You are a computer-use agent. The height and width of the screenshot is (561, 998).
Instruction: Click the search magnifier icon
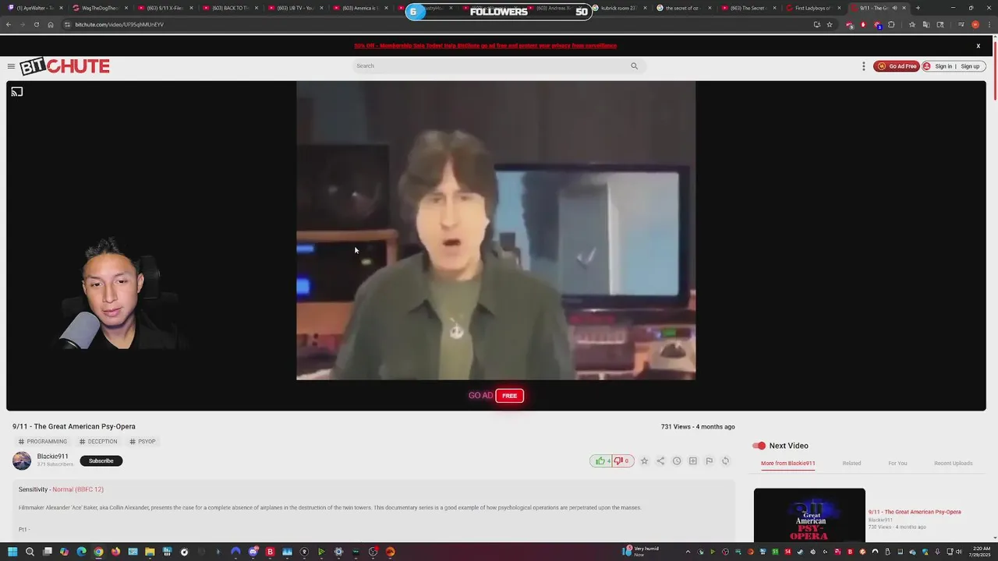tap(634, 66)
